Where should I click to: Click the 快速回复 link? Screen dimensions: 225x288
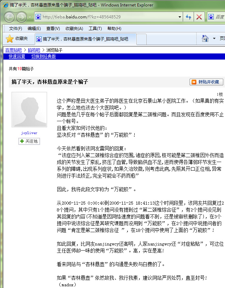pos(17,57)
